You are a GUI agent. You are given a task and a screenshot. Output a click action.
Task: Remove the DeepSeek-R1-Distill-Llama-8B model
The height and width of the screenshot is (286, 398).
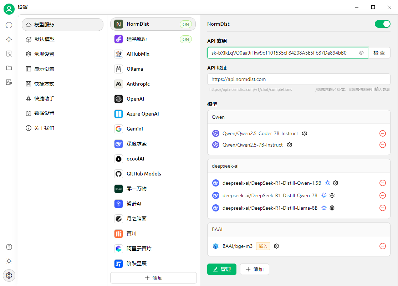[x=383, y=208]
